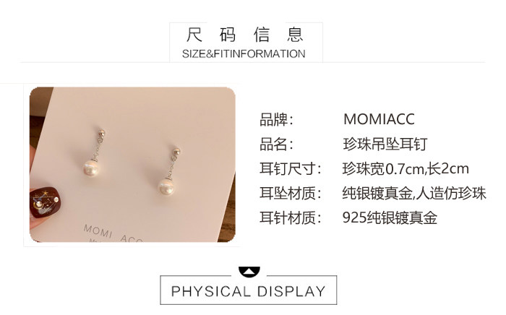This screenshot has width=506, height=315.
Task: Click the 耳针材质 label
Action: [x=291, y=217]
